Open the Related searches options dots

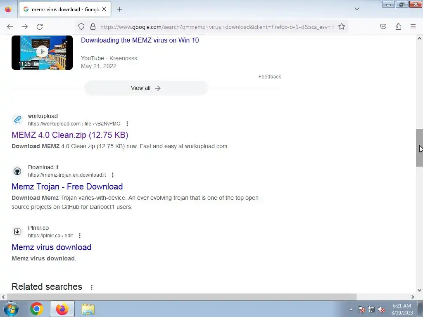tap(92, 287)
